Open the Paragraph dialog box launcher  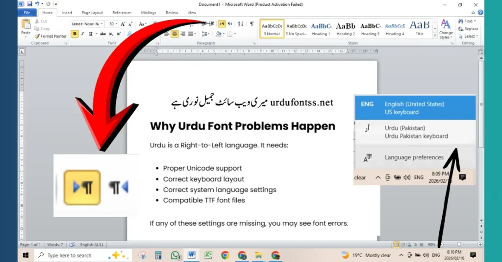(x=254, y=43)
